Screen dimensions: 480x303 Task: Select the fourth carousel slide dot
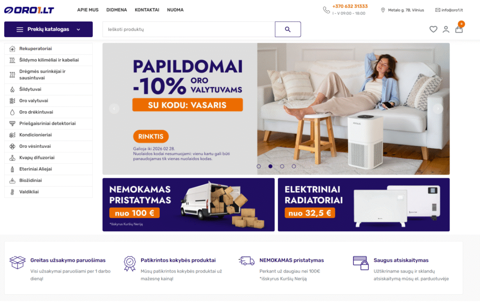293,167
